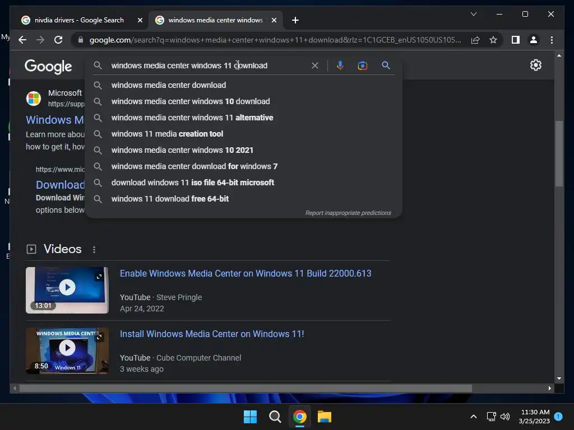Click the horizontal scrollbar thumb
The width and height of the screenshot is (574, 430).
[x=246, y=389]
